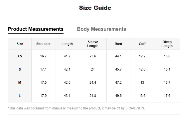Click the XS bust value 44.1
190x117 pixels.
coord(118,56)
